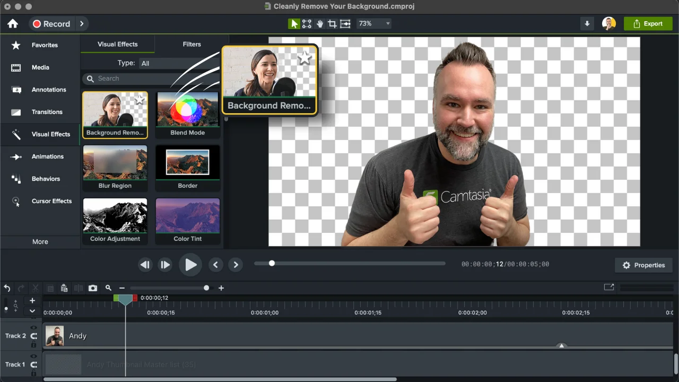Viewport: 679px width, 382px height.
Task: Toggle the lock on Track 1
Action: (33, 373)
